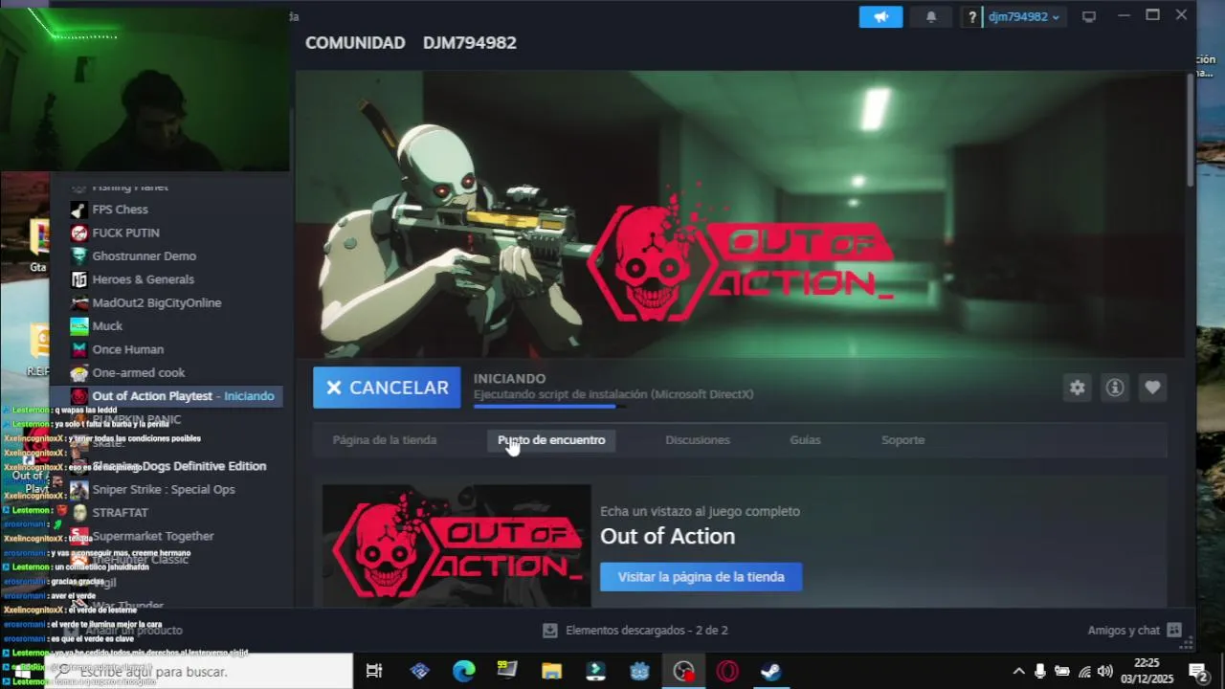Click the page vertical scrollbar
Viewport: 1225px width, 689px height.
[1191, 129]
